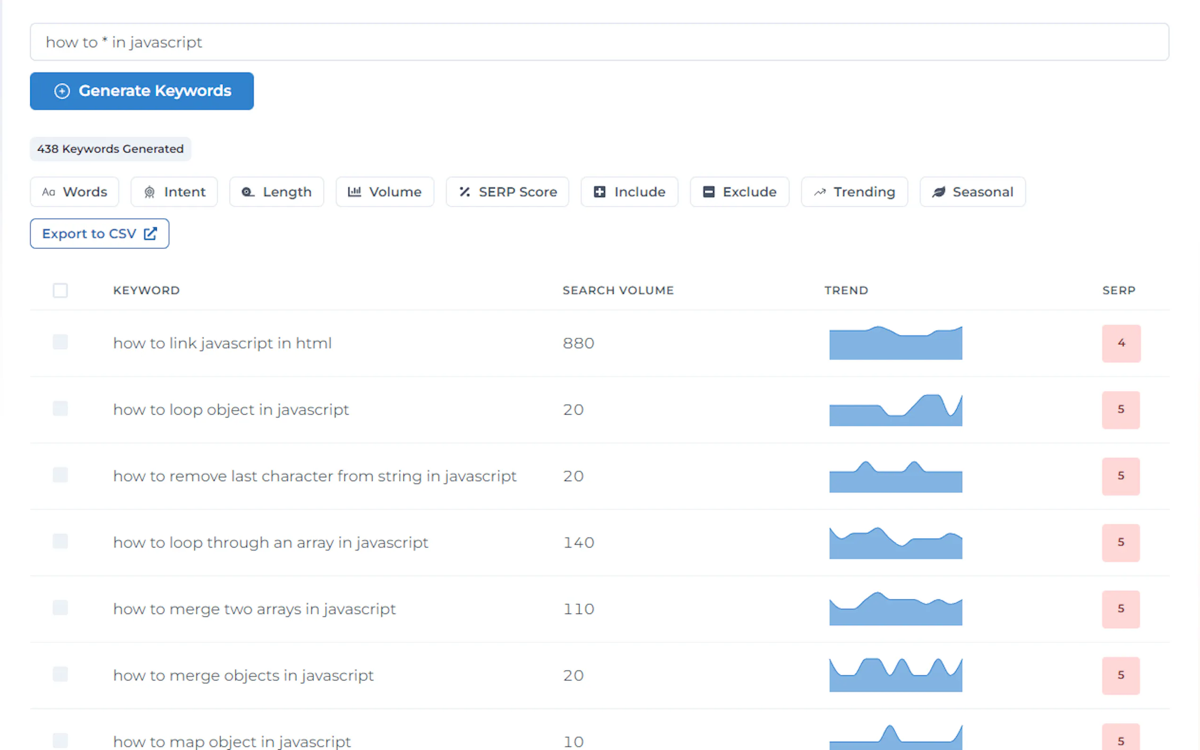Click the Exclude minus-square icon
1200x750 pixels.
tap(709, 192)
